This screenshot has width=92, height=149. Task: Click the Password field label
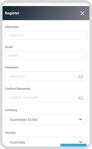[x=12, y=67]
